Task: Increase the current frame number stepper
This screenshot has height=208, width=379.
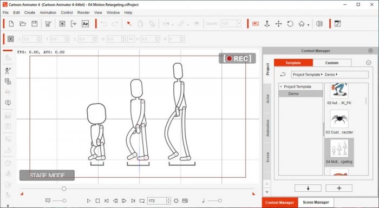Action: (169, 199)
